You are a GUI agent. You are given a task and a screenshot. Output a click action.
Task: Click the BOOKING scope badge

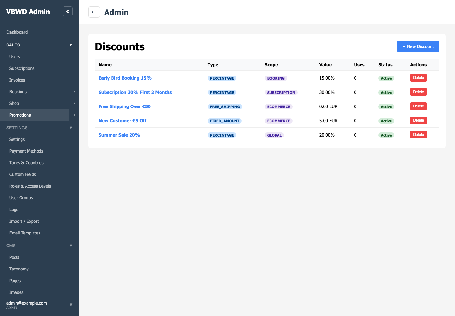(x=276, y=78)
